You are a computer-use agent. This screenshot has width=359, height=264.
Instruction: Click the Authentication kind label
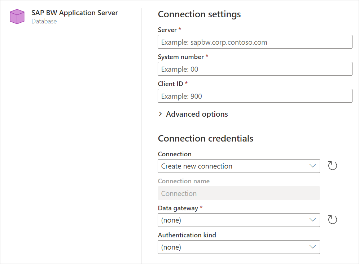[x=187, y=235]
